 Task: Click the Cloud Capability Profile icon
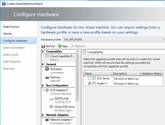point(47,56)
